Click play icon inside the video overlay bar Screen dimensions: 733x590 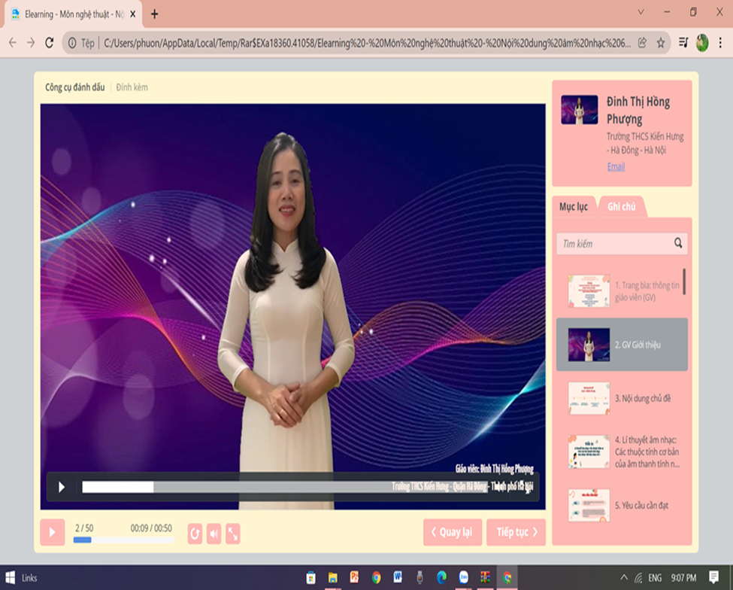62,487
